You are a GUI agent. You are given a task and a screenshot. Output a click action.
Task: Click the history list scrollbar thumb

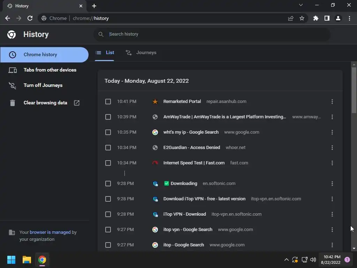(354, 90)
